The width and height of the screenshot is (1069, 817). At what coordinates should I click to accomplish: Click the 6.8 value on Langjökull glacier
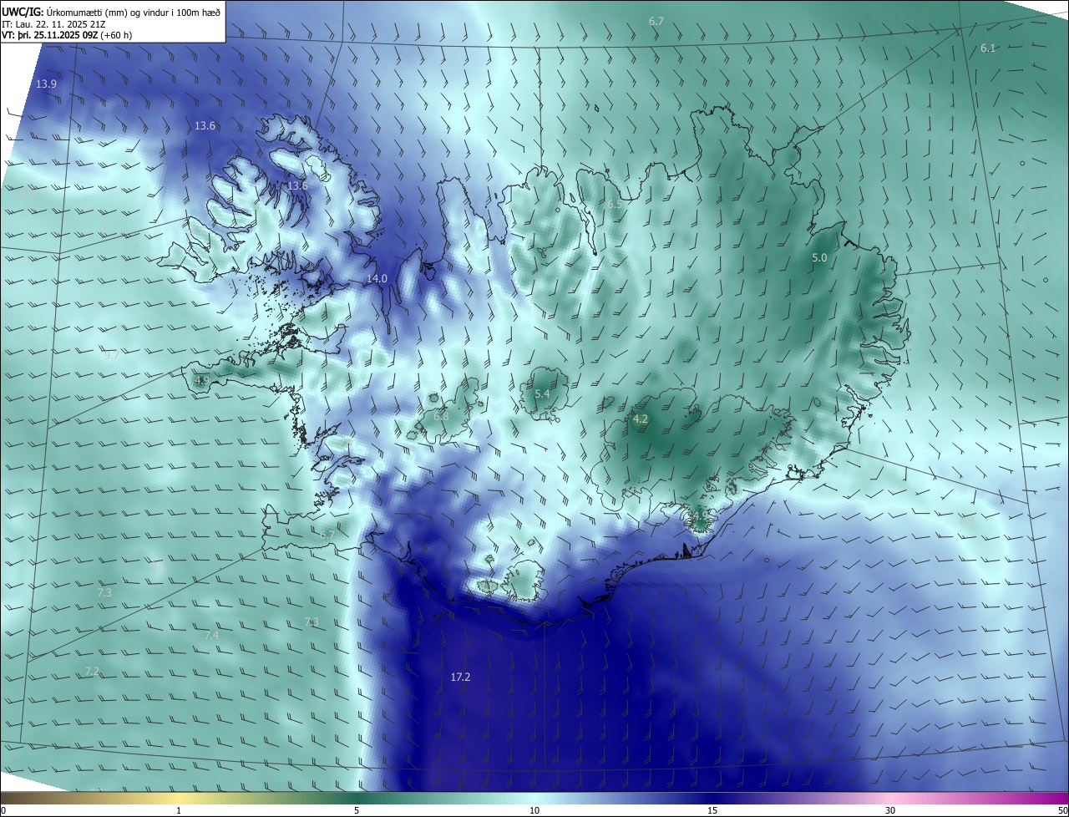pyautogui.click(x=441, y=416)
